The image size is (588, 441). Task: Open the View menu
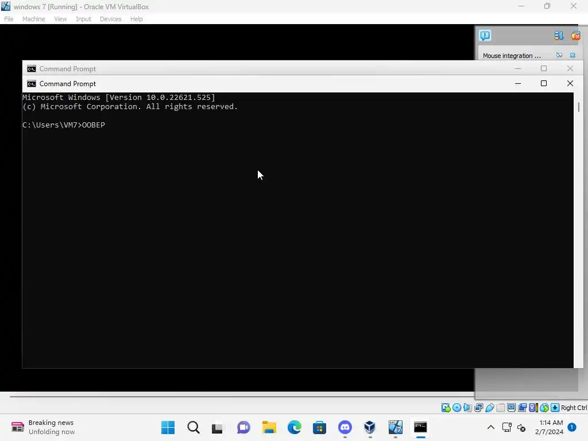pos(60,19)
